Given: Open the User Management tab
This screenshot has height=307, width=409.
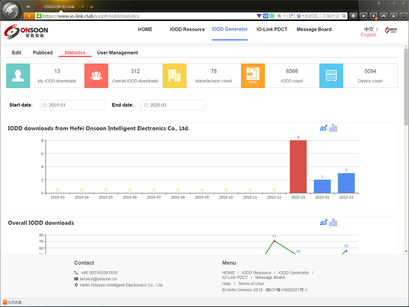Looking at the screenshot, I should tap(118, 53).
